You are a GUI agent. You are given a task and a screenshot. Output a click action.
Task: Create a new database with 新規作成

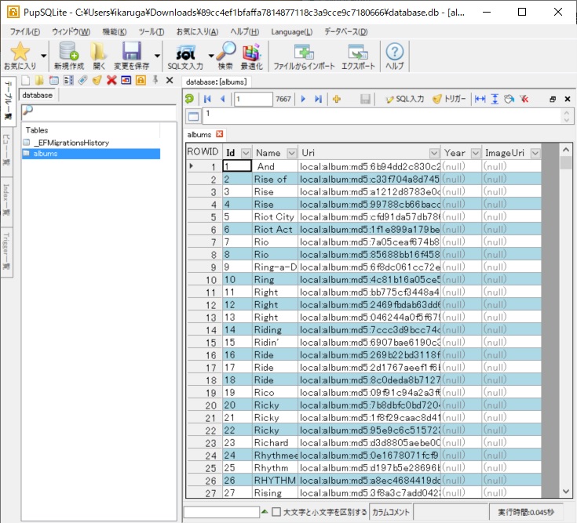pos(69,56)
